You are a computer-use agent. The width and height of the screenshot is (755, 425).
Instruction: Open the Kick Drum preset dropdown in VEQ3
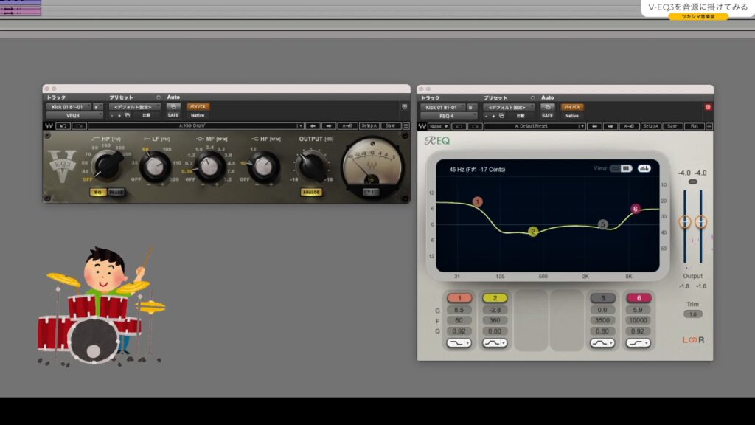click(196, 125)
